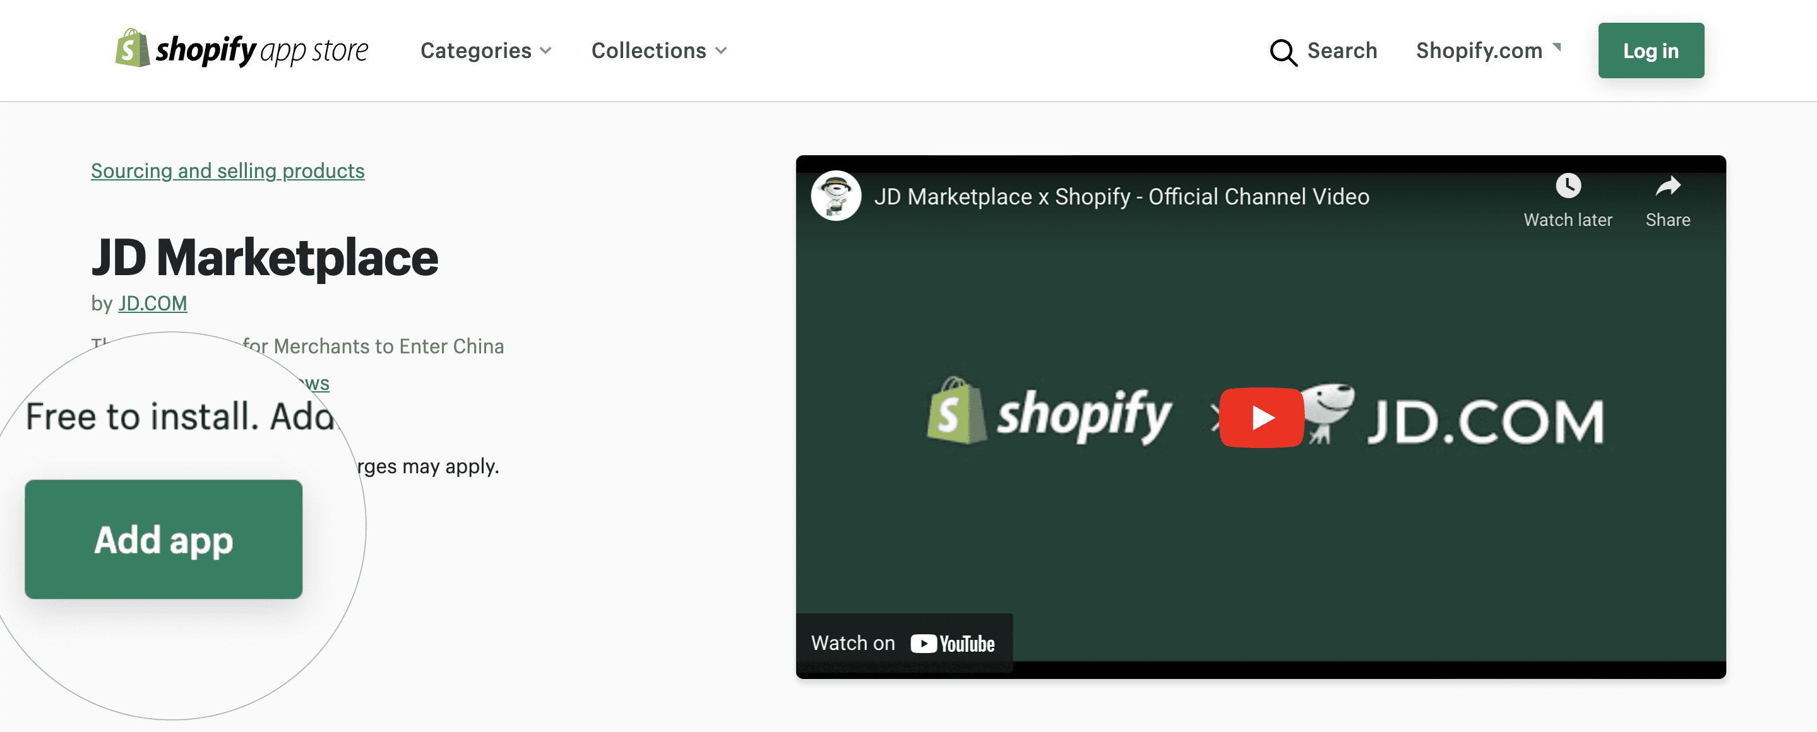Click the video title text
The width and height of the screenshot is (1817, 732).
pyautogui.click(x=1121, y=197)
